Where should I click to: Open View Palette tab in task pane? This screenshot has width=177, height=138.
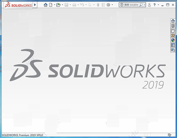[x=173, y=36]
